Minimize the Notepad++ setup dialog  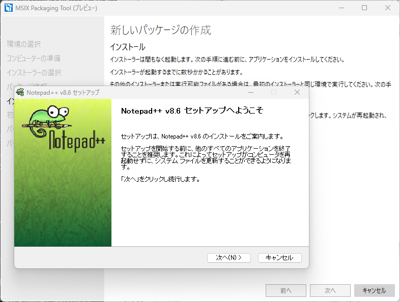[x=251, y=92]
